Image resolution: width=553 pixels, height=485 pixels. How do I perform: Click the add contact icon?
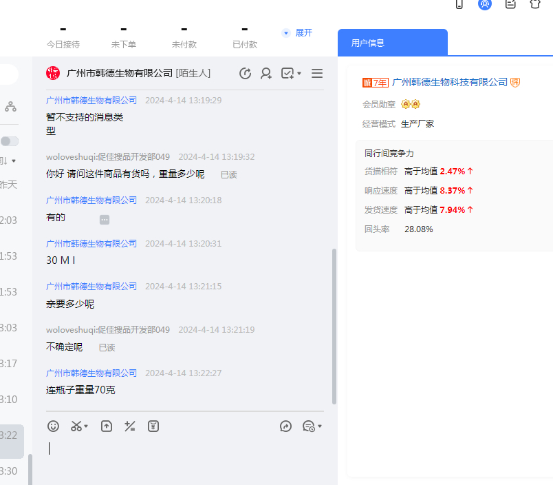(266, 74)
